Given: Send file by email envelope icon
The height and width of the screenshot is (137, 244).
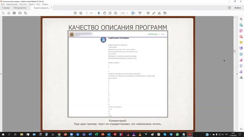Looking at the screenshot, I should click(x=20, y=13).
